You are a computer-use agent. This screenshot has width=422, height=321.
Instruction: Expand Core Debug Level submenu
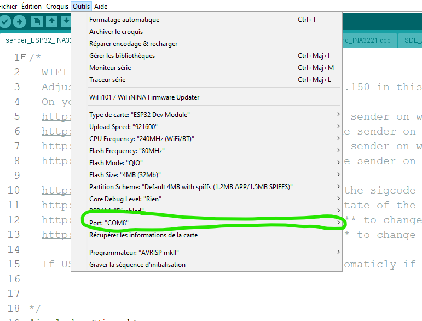[x=206, y=199]
